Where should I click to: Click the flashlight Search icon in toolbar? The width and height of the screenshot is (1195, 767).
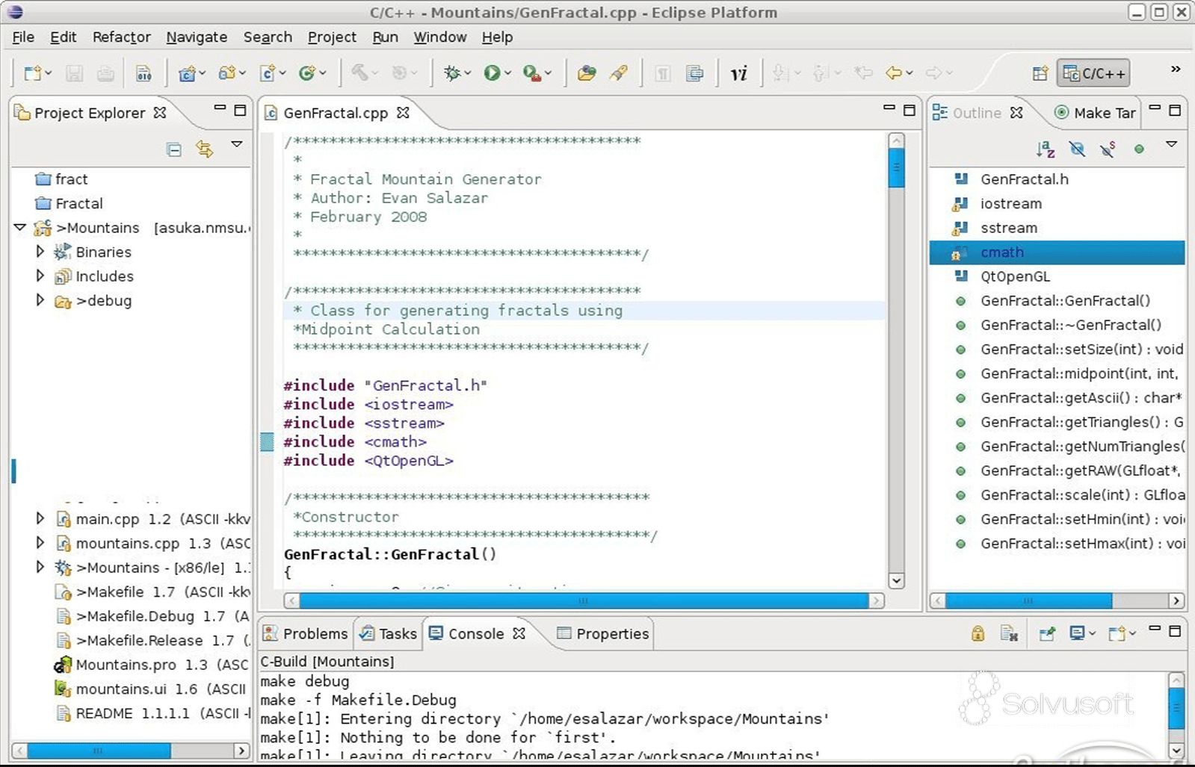click(620, 73)
